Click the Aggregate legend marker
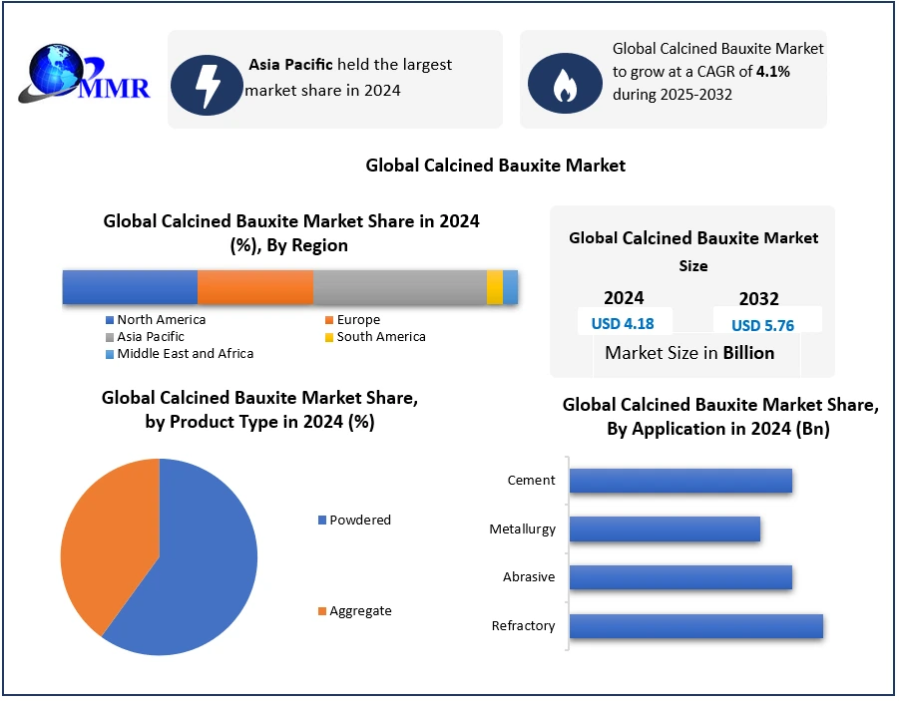Screen dimensions: 899x701 point(322,611)
